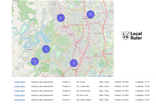Click 'Longitude: -97.90' value
The image size is (156, 104).
pyautogui.click(x=142, y=100)
